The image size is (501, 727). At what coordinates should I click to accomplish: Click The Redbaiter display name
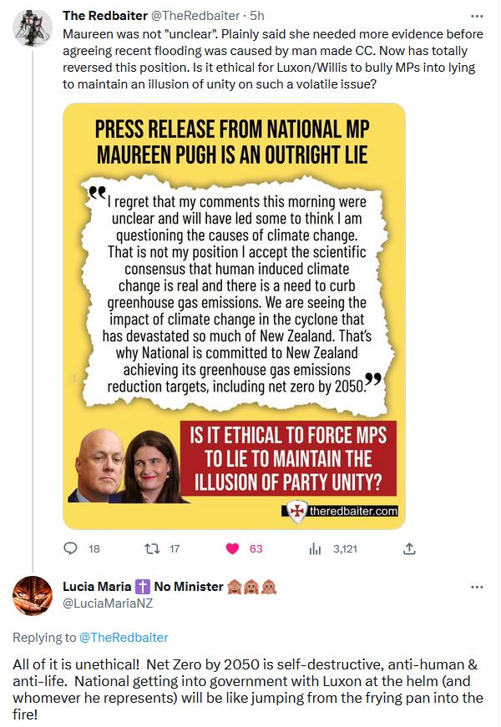(x=104, y=16)
